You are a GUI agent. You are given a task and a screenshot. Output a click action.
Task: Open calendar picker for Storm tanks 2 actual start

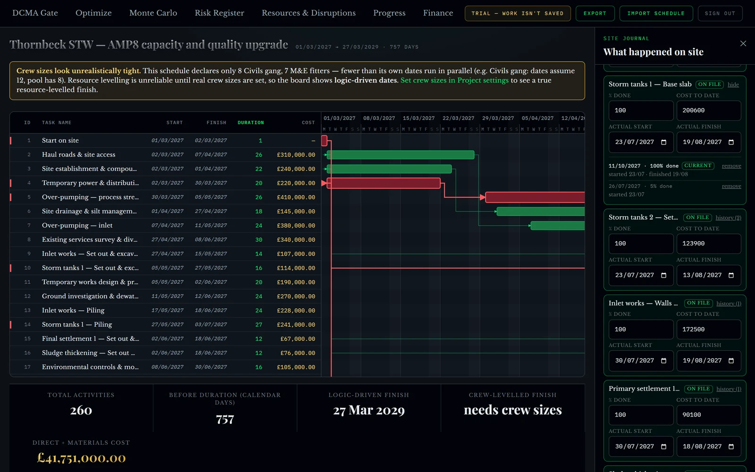click(x=663, y=275)
